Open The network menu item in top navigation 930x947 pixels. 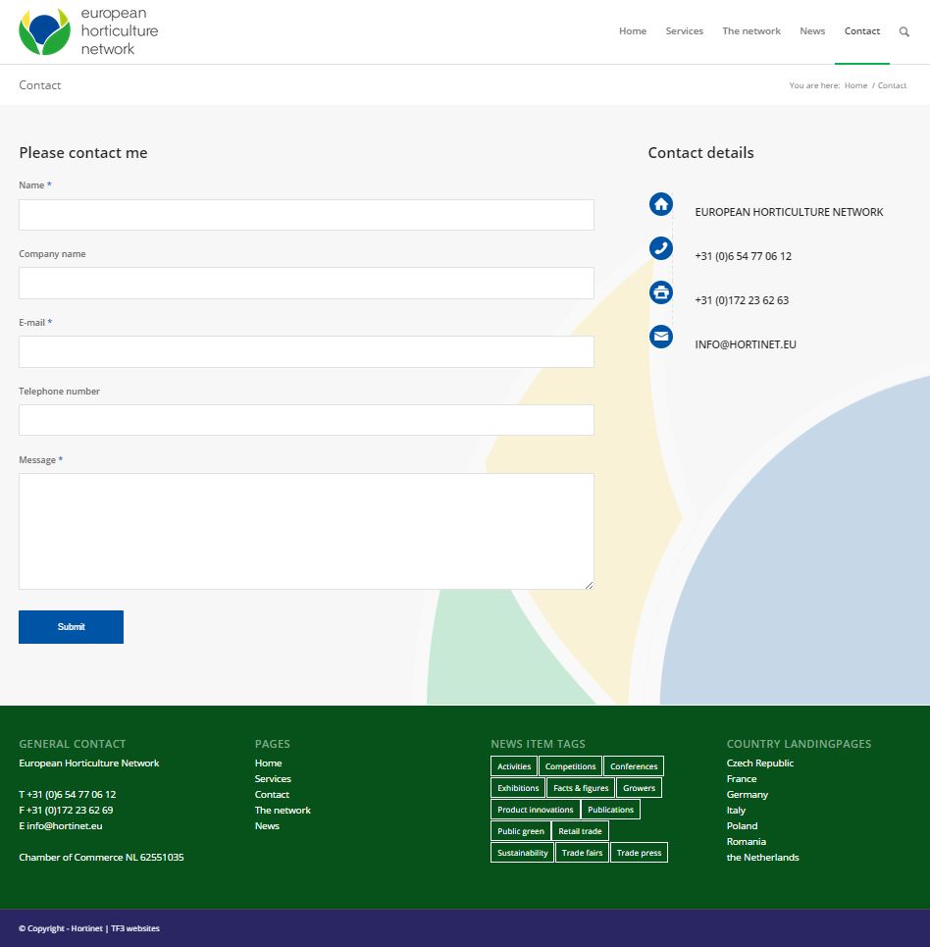751,31
